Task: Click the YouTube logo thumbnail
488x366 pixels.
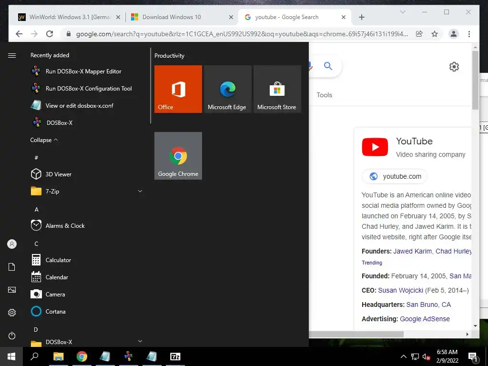Action: click(375, 147)
